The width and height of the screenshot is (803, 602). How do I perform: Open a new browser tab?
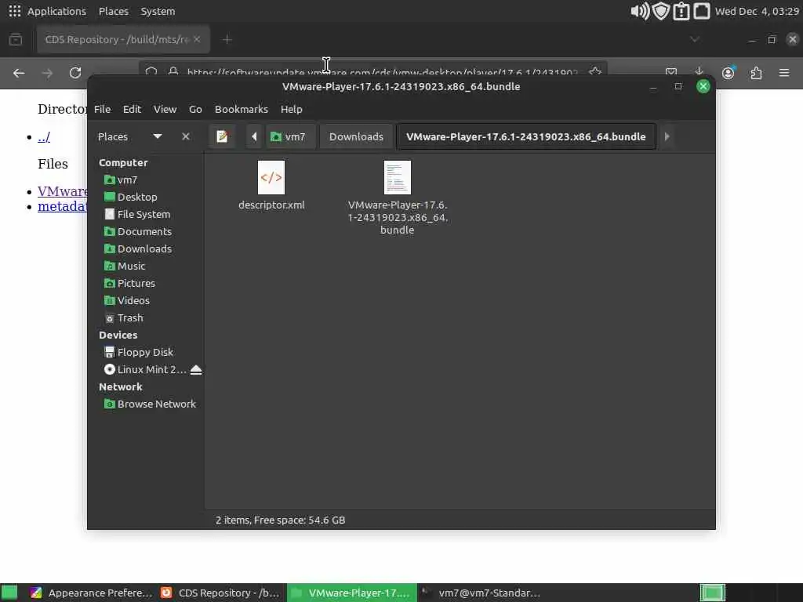pos(227,39)
